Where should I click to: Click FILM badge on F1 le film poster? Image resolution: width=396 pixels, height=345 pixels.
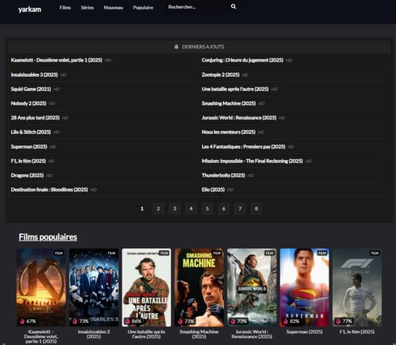[375, 253]
